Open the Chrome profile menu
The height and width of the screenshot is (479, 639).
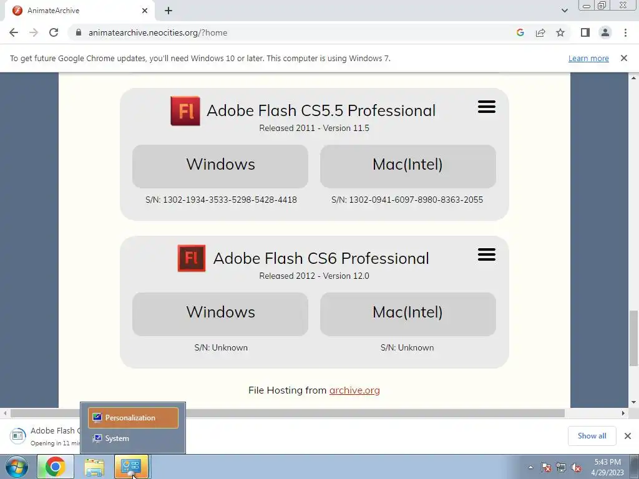coord(605,32)
